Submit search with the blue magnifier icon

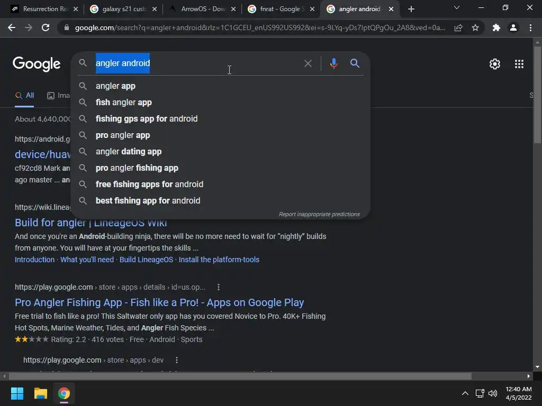355,63
